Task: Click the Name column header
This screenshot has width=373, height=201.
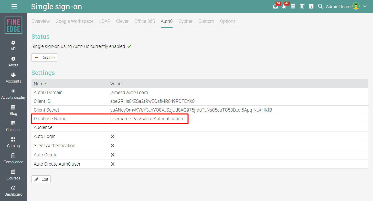Action: click(40, 84)
